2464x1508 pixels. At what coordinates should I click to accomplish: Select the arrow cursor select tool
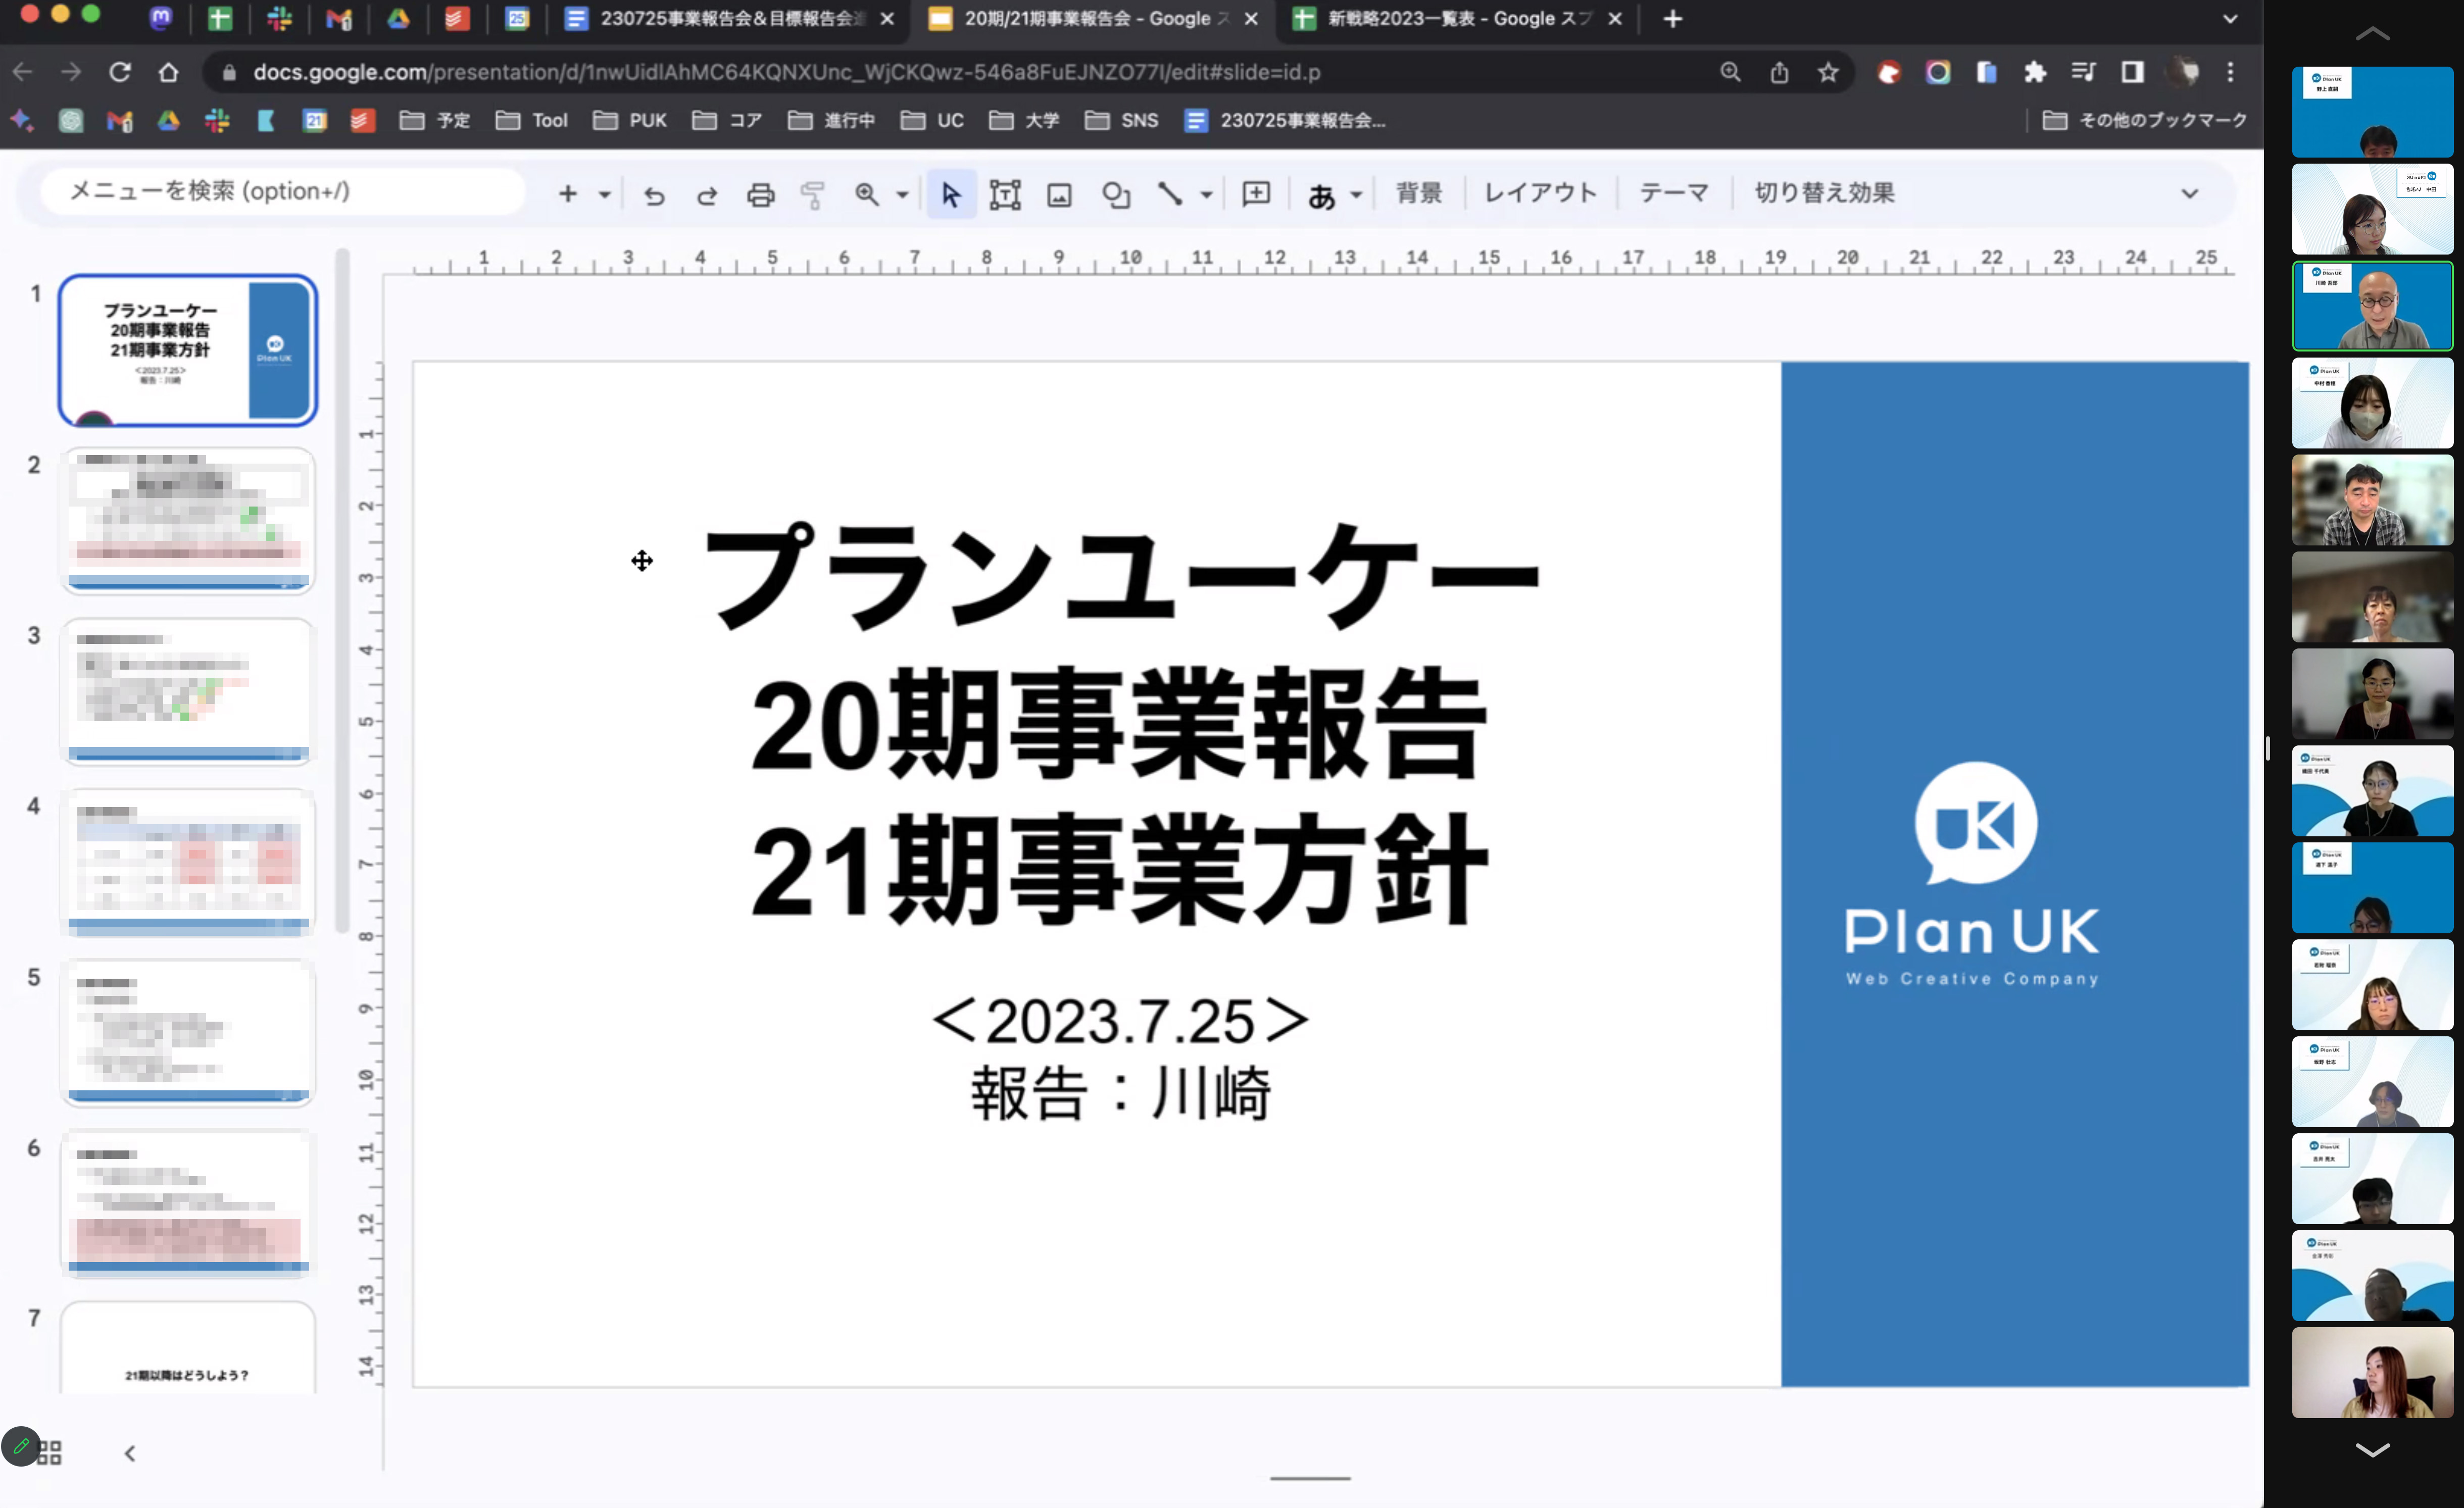[x=950, y=194]
